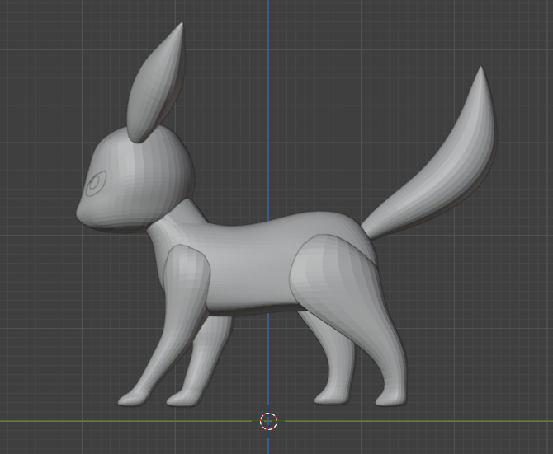Click the base of the tail
Viewport: 553px width, 454px height.
coord(376,221)
